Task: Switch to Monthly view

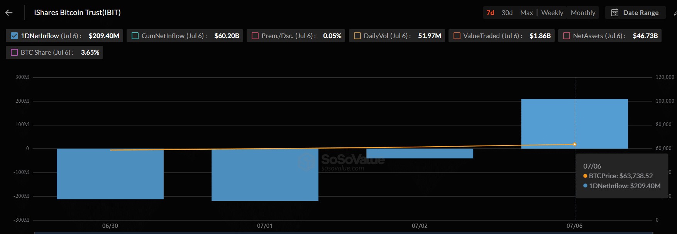Action: point(583,13)
